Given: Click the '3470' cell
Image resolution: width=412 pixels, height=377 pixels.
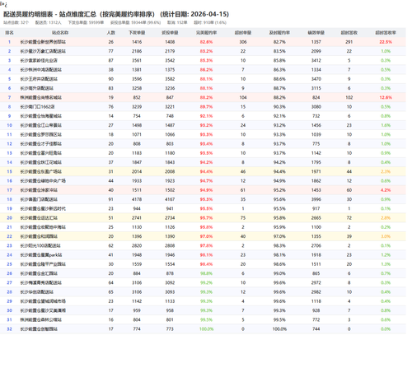Looking at the screenshot, I should (x=316, y=79).
